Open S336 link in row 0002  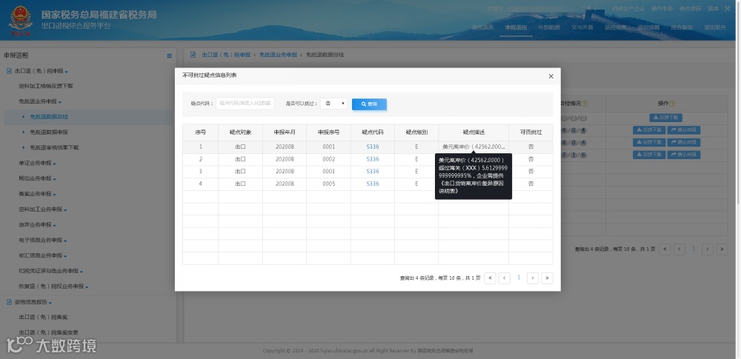pyautogui.click(x=373, y=159)
